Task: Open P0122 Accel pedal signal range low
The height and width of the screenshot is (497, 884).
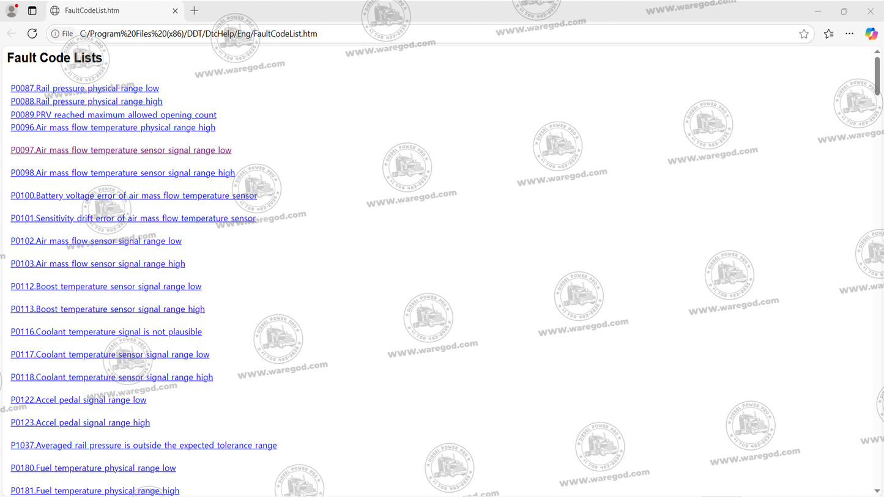Action: (78, 400)
